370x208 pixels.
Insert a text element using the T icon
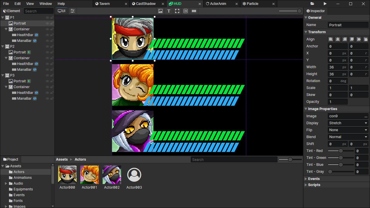pos(169,11)
